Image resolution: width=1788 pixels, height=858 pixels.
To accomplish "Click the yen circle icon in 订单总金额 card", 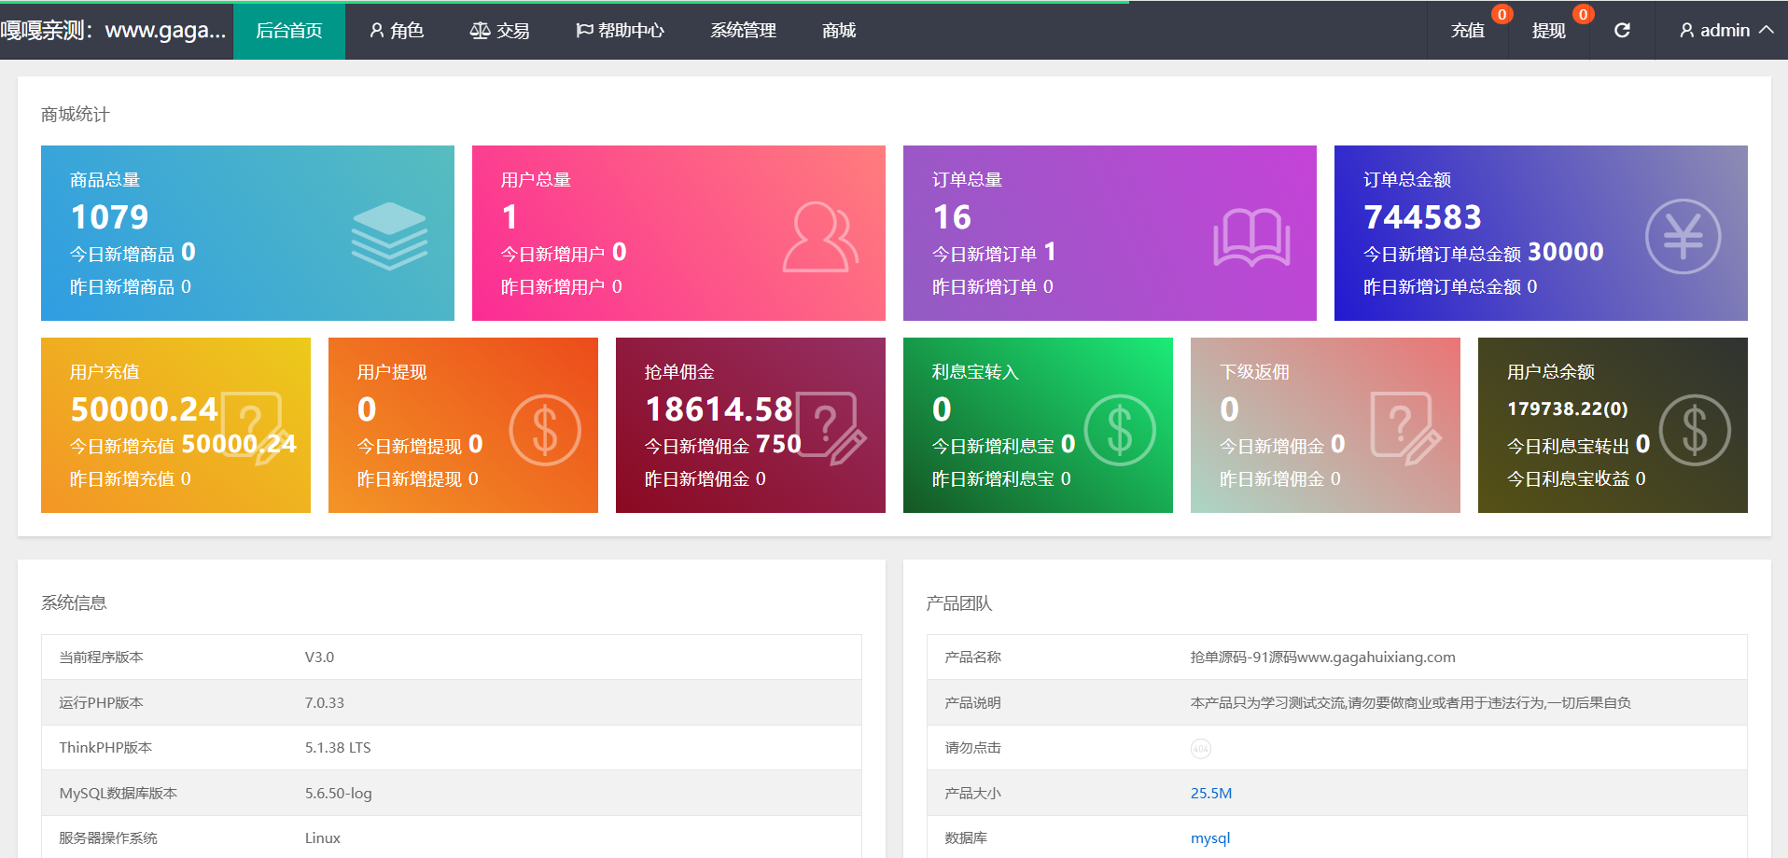I will (x=1683, y=237).
